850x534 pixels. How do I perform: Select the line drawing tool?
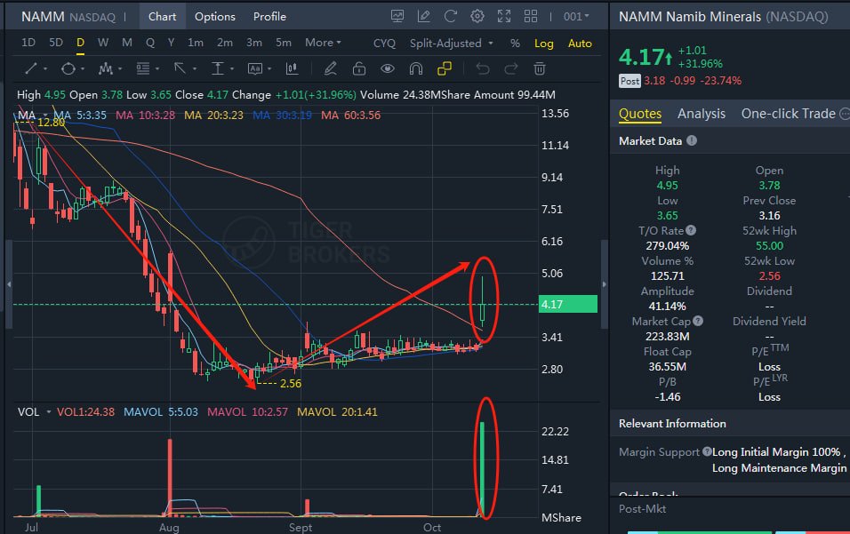[31, 68]
